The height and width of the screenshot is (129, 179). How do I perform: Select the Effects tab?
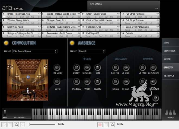tap(170, 67)
